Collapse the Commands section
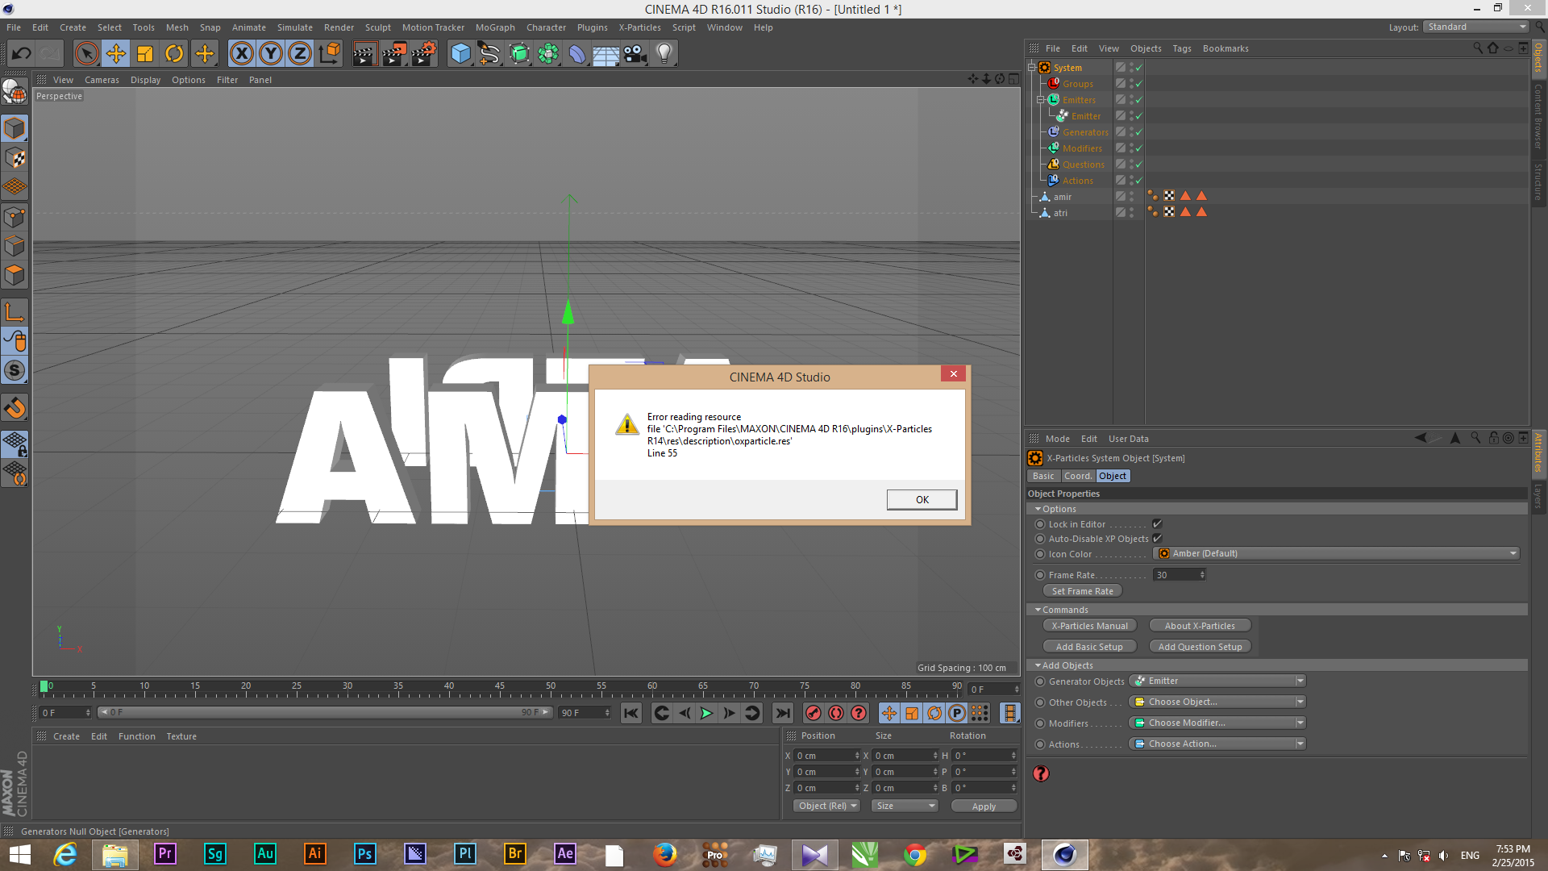The height and width of the screenshot is (871, 1548). click(x=1038, y=610)
